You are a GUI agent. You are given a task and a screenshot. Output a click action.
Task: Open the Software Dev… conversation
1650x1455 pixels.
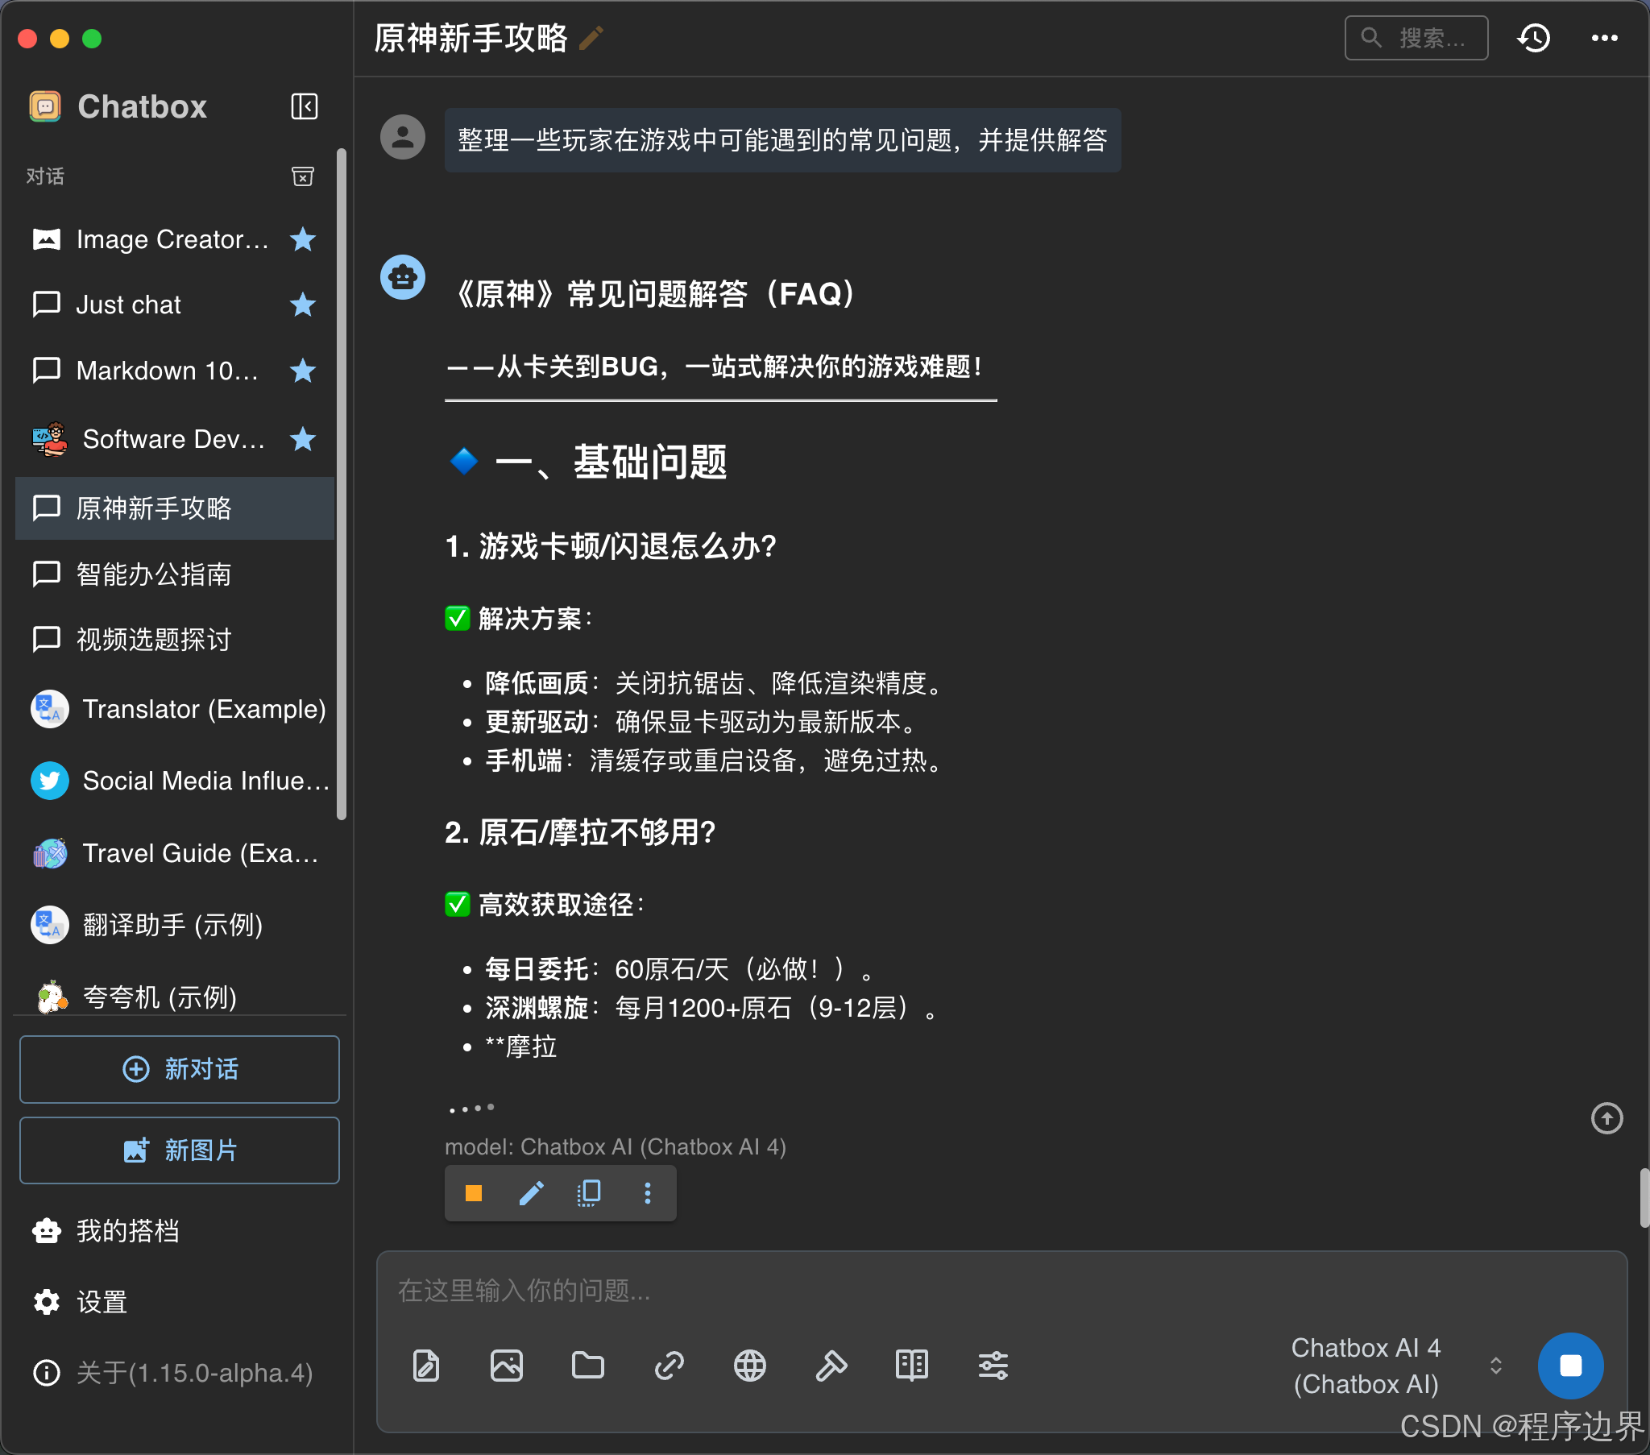(173, 439)
